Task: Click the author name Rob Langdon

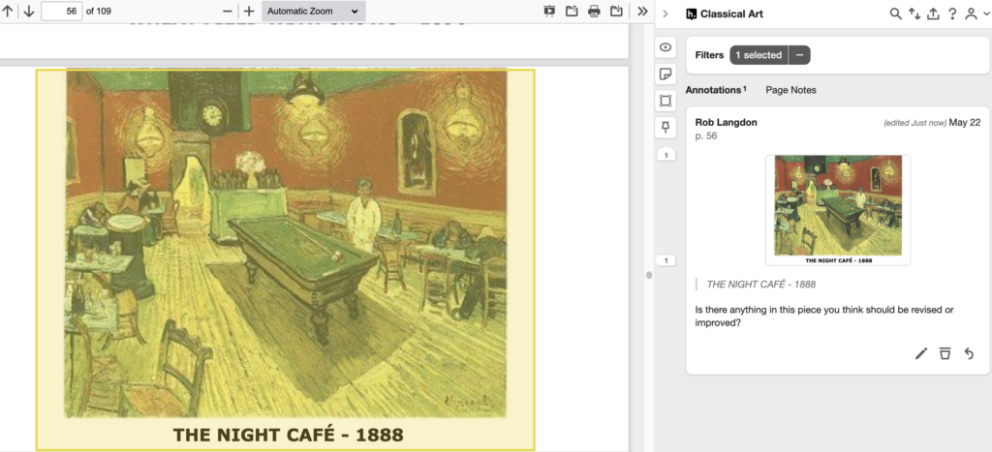Action: point(726,123)
